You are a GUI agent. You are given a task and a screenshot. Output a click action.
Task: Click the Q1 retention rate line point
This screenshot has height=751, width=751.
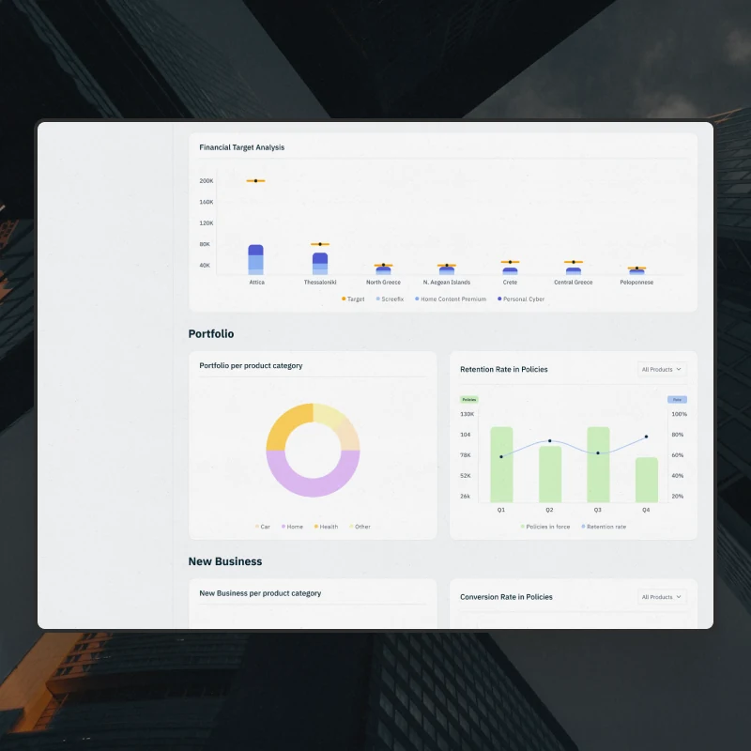tap(501, 457)
